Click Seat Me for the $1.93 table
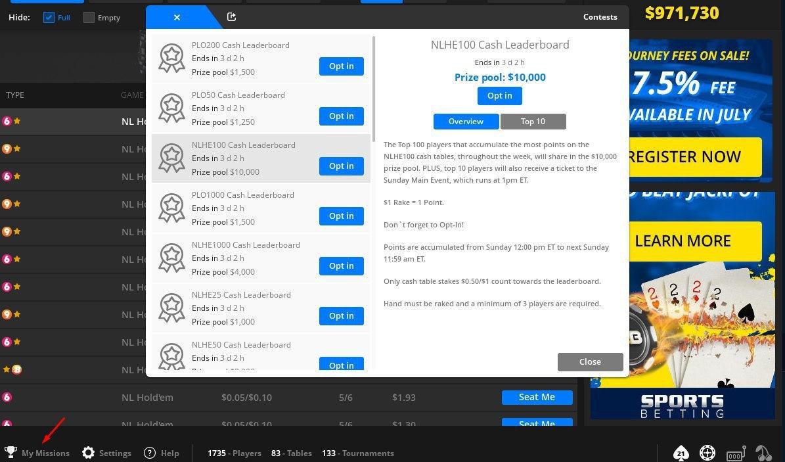The image size is (785, 462). pos(537,398)
